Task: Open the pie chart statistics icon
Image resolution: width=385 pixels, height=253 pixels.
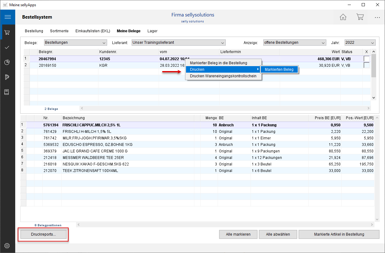Action: [x=7, y=62]
